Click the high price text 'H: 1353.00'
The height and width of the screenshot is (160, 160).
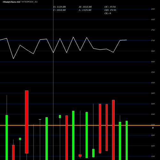coord(85,7)
